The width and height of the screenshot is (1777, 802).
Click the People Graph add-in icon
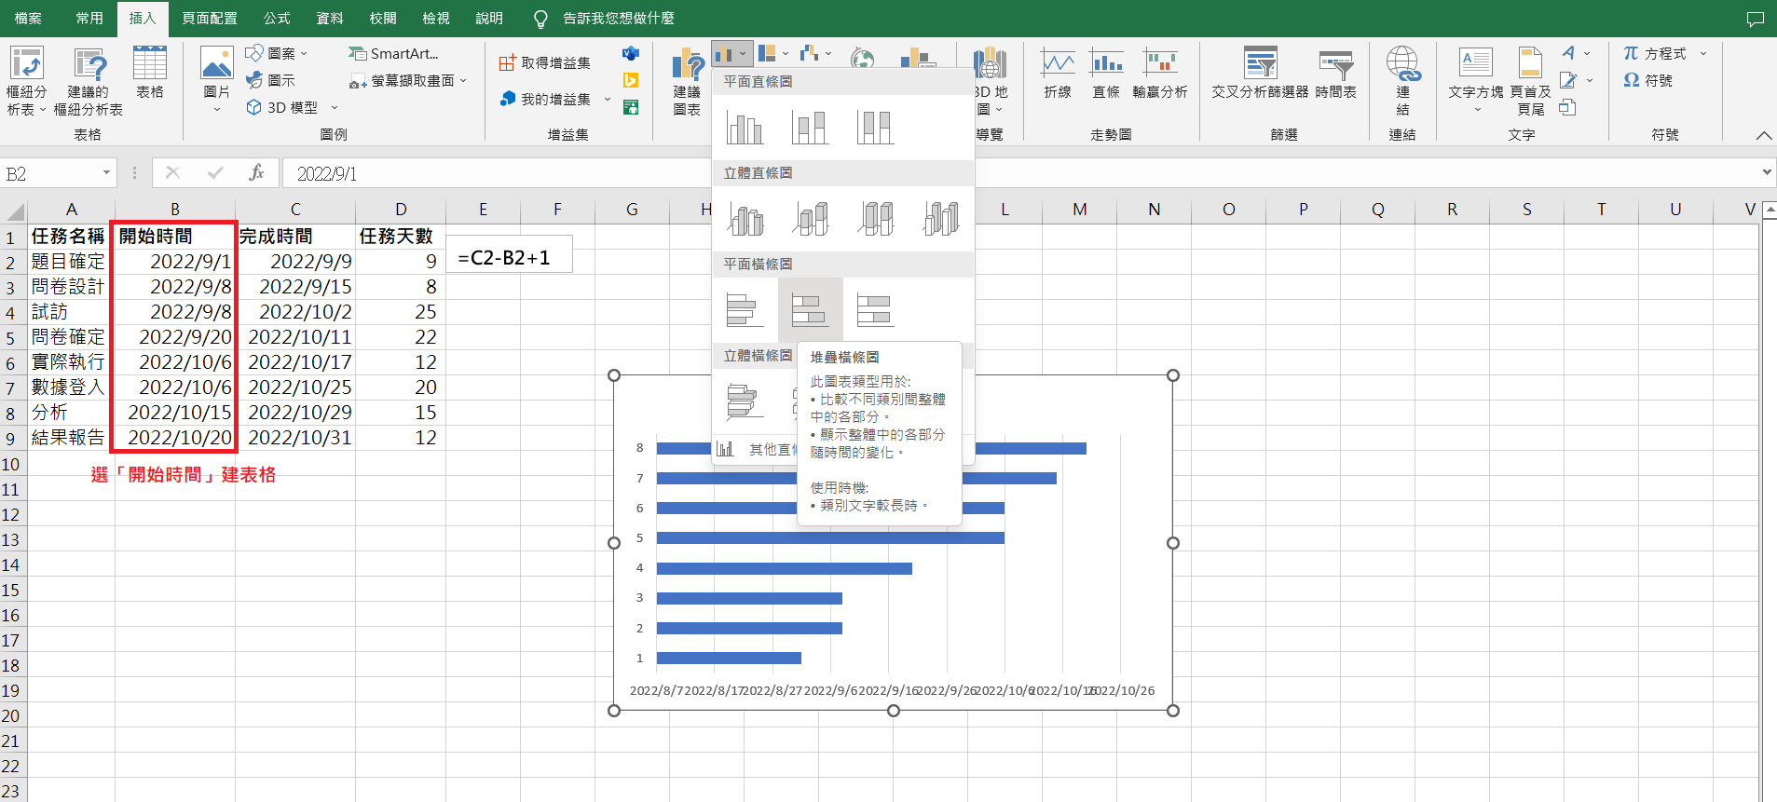point(631,107)
